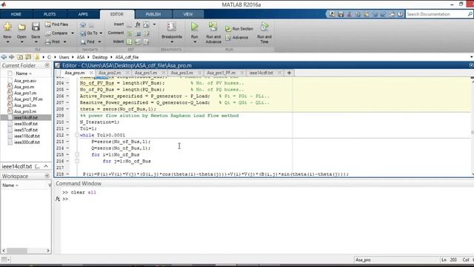
Task: Click the Command Window prompt
Action: tap(65, 199)
